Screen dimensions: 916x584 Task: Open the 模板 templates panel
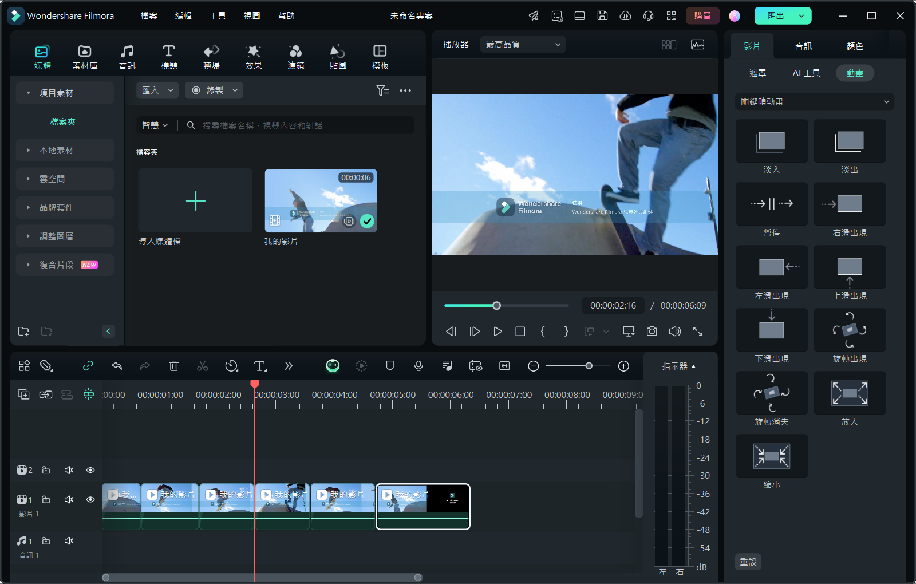click(380, 57)
